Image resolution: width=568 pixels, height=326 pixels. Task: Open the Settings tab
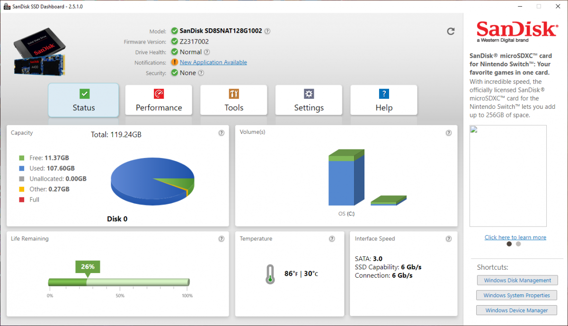click(x=309, y=100)
